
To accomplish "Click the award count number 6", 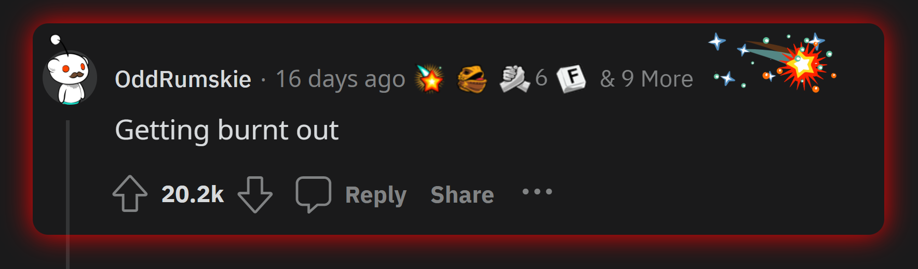I will [541, 78].
